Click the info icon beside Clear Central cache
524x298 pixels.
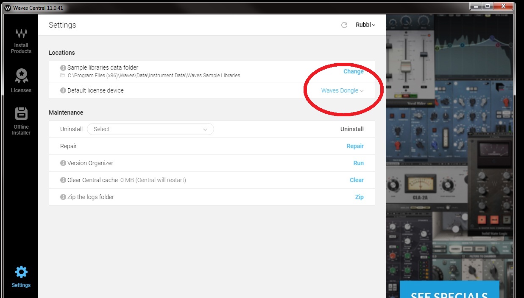(63, 180)
